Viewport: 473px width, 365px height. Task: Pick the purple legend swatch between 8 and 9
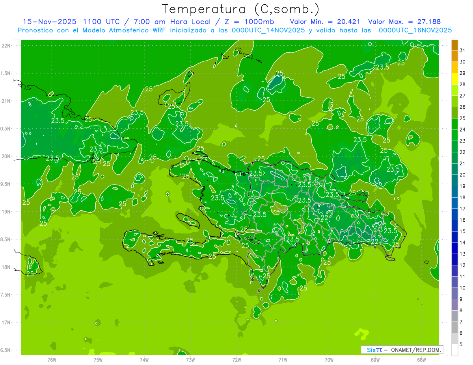click(x=454, y=305)
